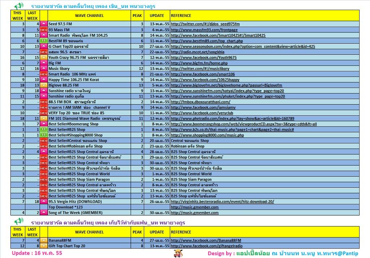
Task: Select the PEAK header in the first table
Action: 137,15
